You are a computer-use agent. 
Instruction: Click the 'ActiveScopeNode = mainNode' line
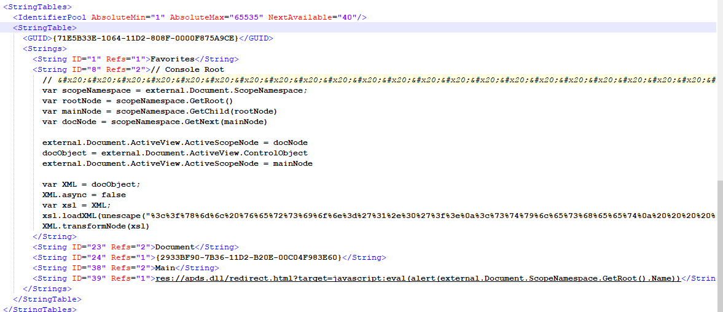177,163
